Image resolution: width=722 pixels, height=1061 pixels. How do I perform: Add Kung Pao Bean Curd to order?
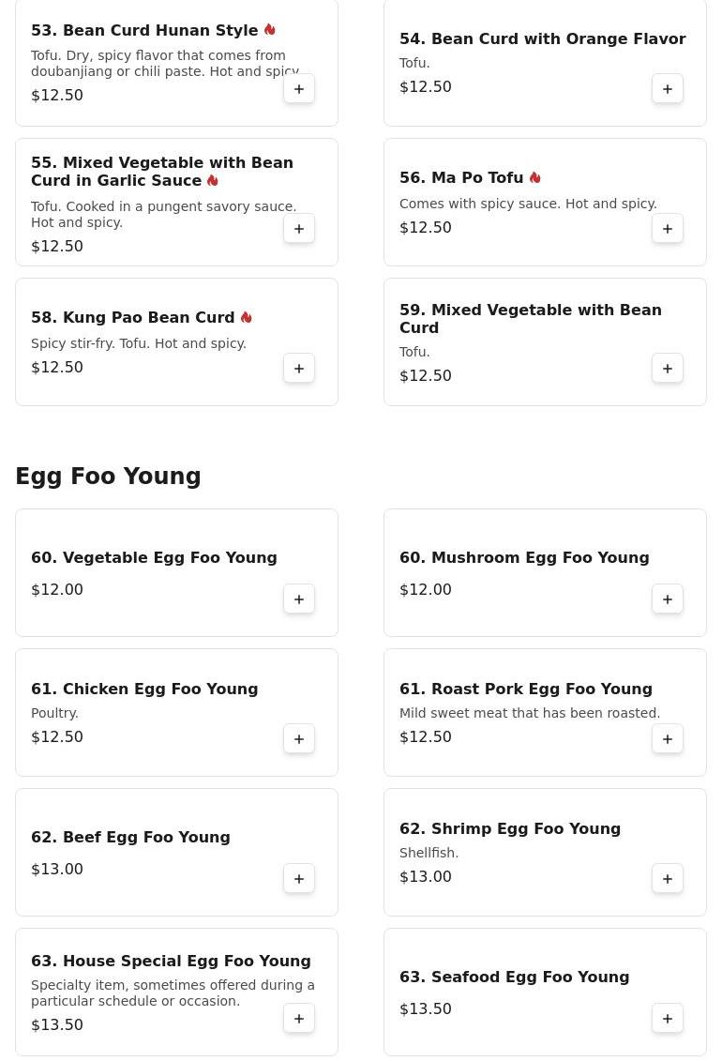299,369
